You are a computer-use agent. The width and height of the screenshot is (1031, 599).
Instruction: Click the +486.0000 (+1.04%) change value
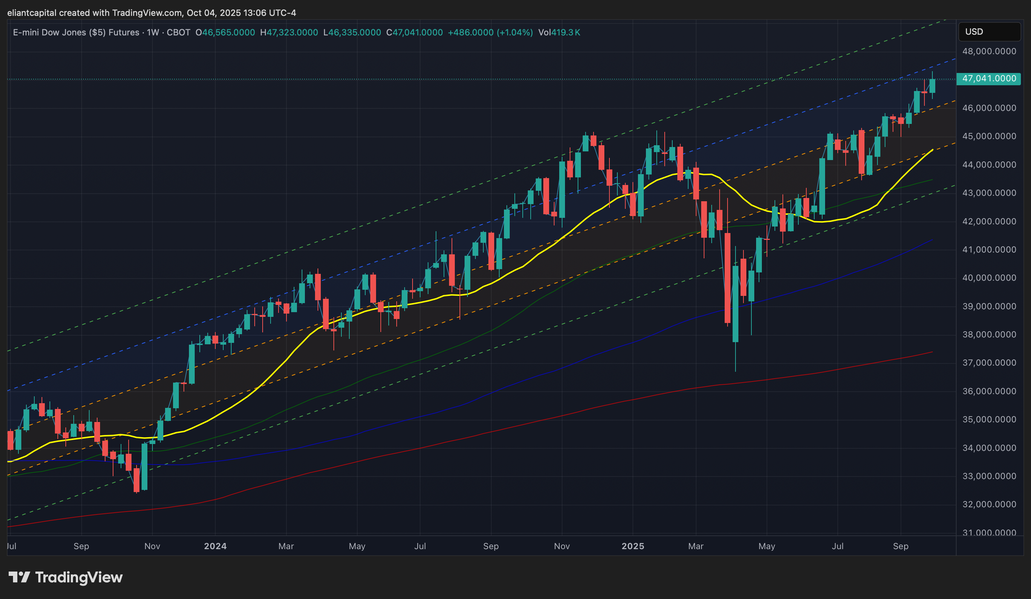coord(490,32)
